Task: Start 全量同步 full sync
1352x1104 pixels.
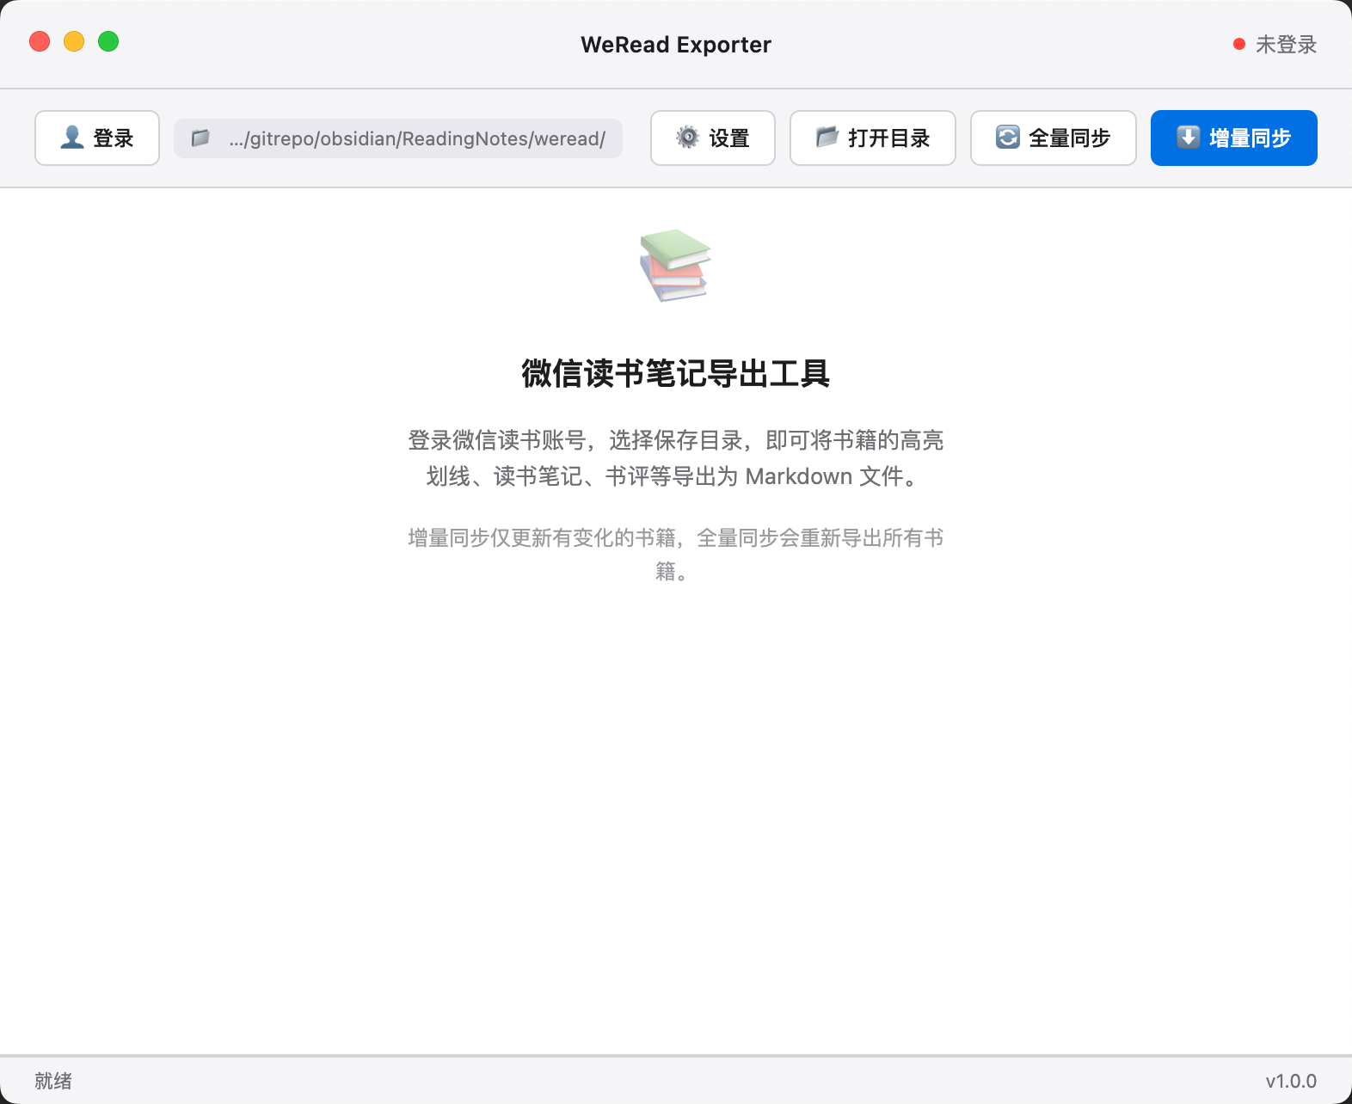Action: [1054, 138]
